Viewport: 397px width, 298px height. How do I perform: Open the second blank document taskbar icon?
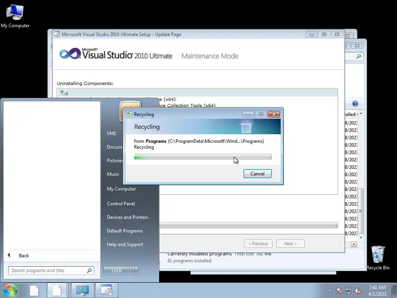[x=57, y=291]
